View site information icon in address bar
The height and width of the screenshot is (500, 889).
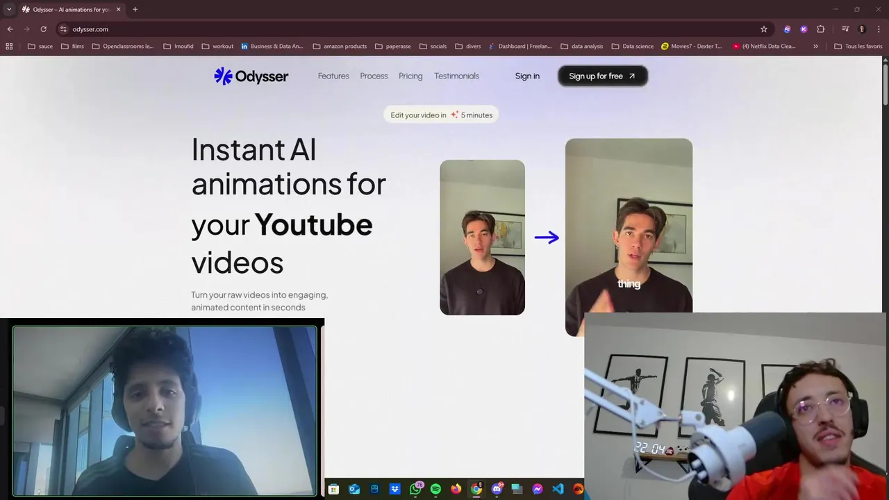tap(63, 29)
